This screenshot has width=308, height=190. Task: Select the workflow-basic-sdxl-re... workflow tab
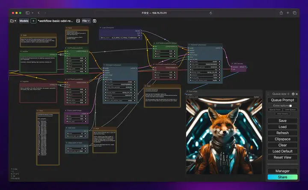(x=55, y=21)
